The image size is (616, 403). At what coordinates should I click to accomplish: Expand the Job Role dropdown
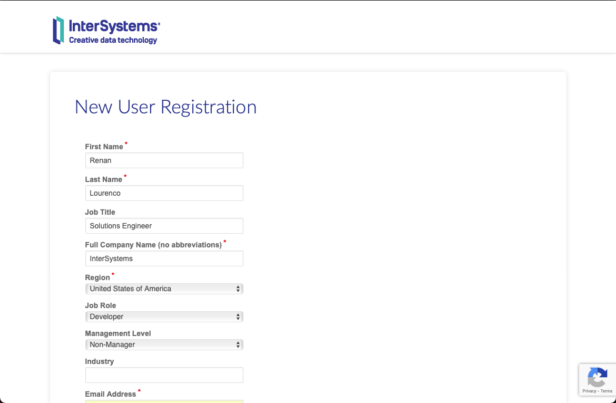164,316
